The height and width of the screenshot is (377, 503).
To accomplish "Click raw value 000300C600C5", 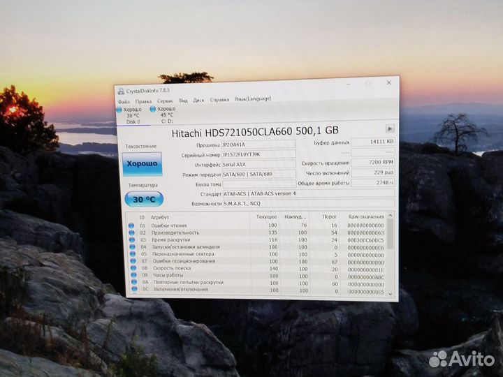I will 365,240.
